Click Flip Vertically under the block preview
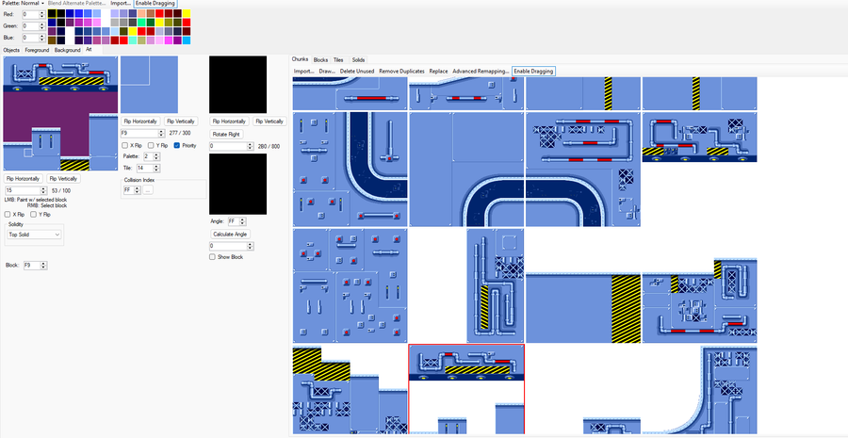 tap(180, 122)
